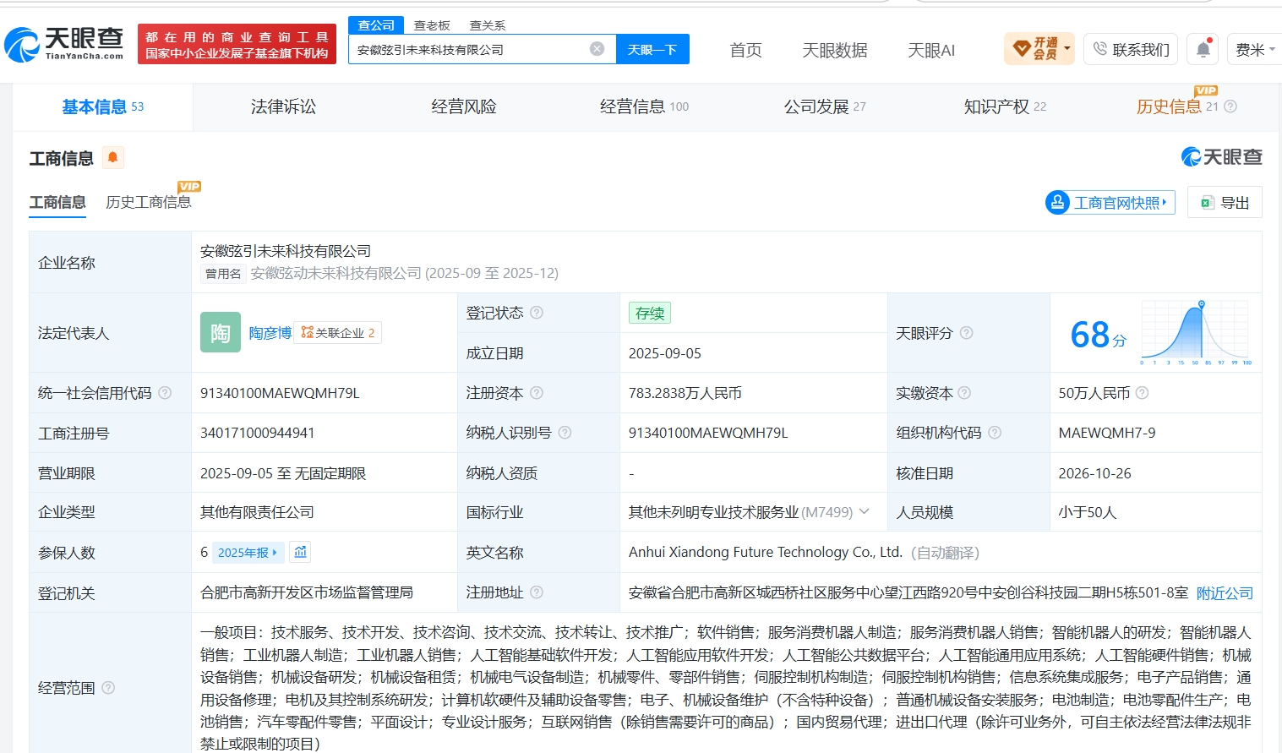Screen dimensions: 1282x753
Task: Click the Tianyancha logo
Action: tap(64, 44)
